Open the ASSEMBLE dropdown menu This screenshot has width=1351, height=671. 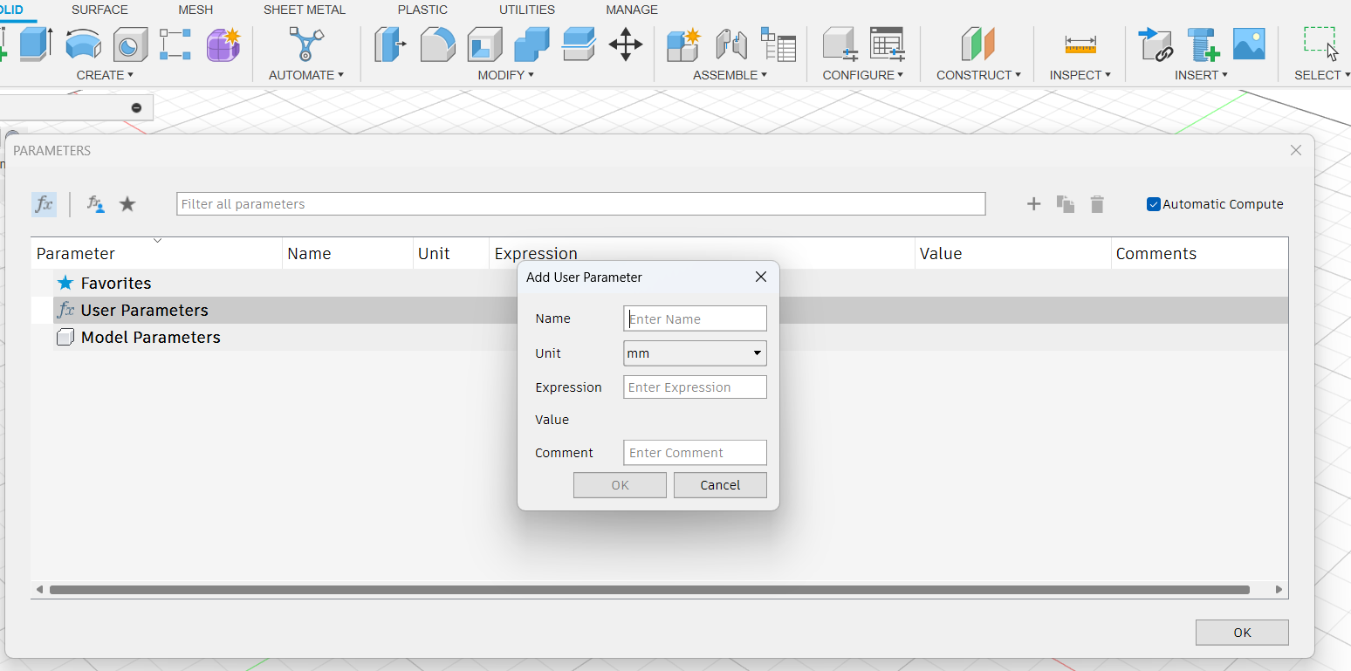click(x=730, y=75)
